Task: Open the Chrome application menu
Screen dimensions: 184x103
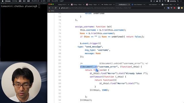Action: [x=8, y=1]
